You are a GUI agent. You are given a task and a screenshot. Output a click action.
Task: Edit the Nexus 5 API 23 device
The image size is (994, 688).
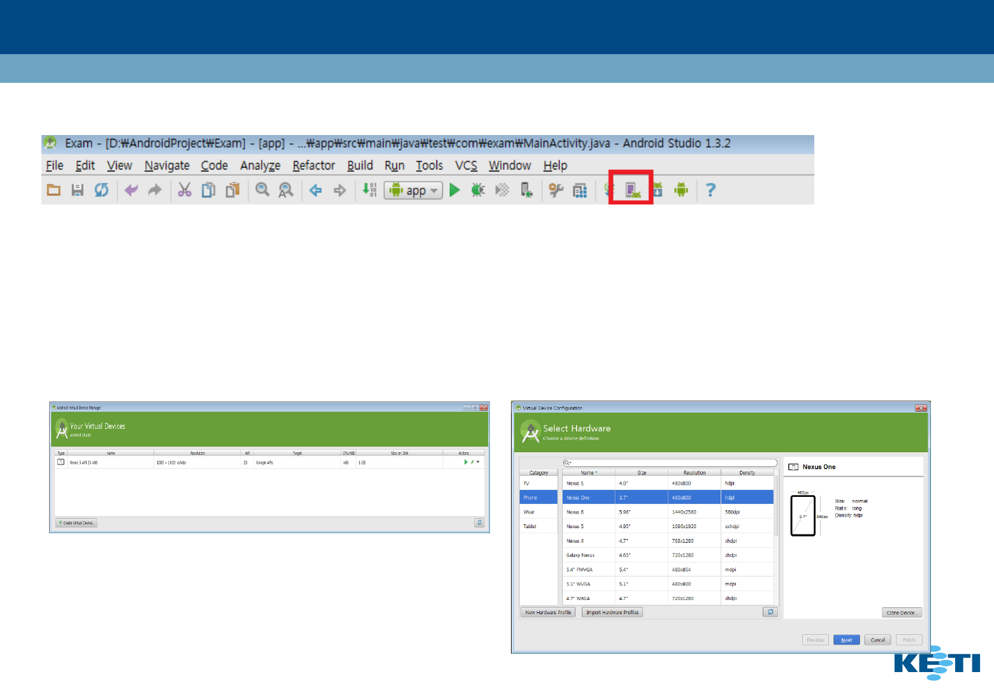(472, 462)
